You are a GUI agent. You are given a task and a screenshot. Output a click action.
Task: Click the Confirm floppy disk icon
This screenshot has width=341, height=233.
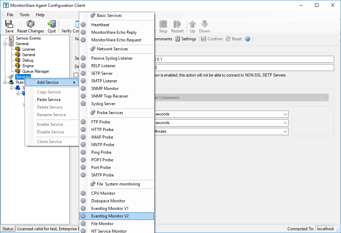pos(204,39)
